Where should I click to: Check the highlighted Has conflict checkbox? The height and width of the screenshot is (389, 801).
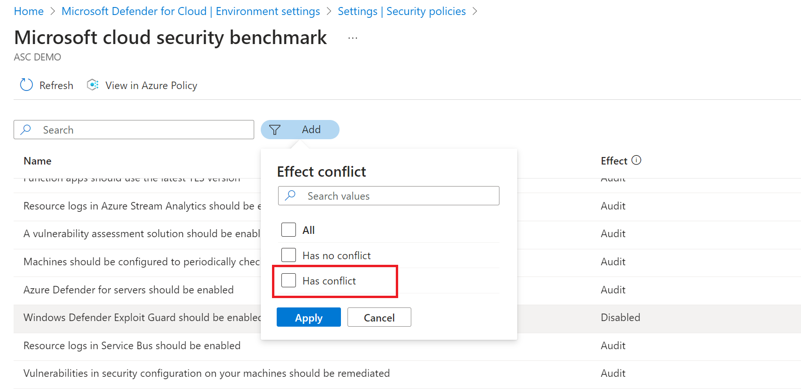point(288,280)
